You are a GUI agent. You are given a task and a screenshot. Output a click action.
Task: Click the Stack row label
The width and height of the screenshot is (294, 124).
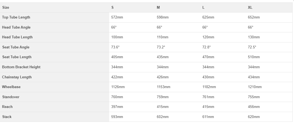(7, 117)
